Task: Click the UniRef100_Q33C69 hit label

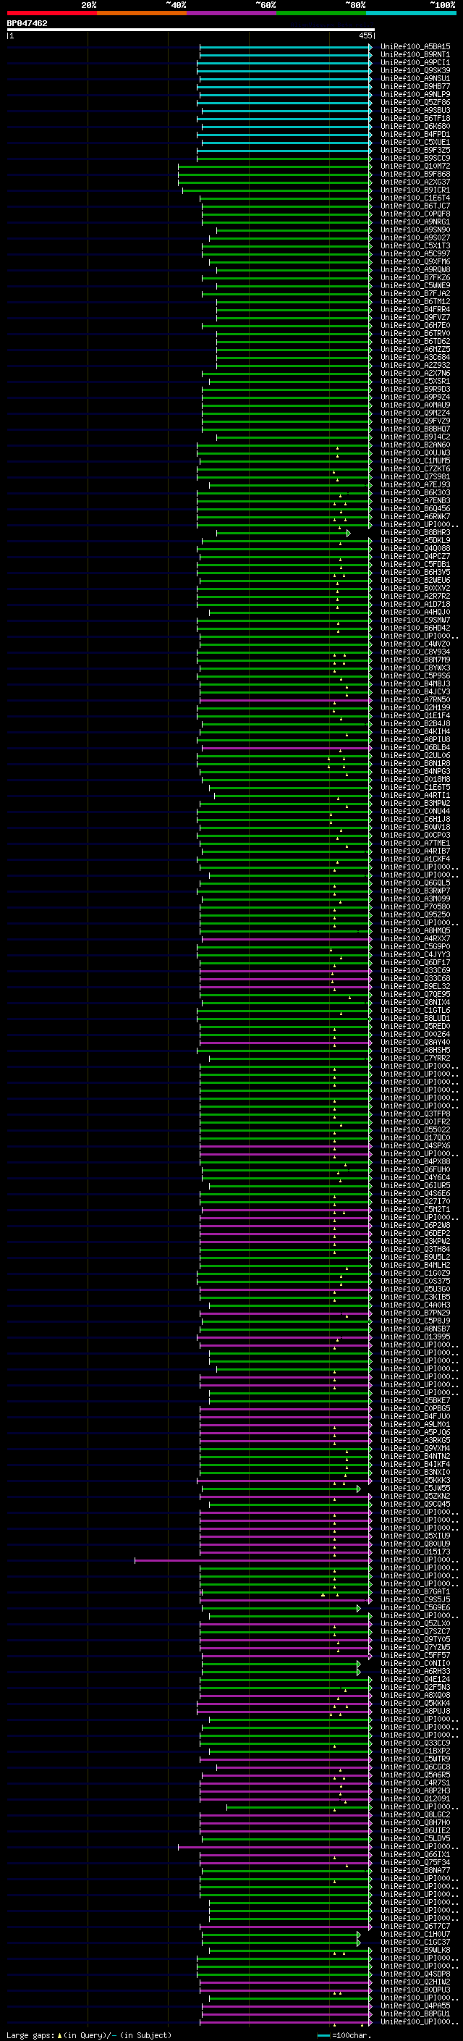Action: pyautogui.click(x=415, y=971)
